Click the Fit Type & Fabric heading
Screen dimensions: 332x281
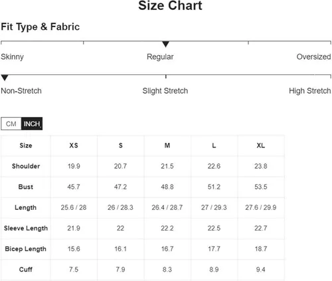(x=41, y=27)
